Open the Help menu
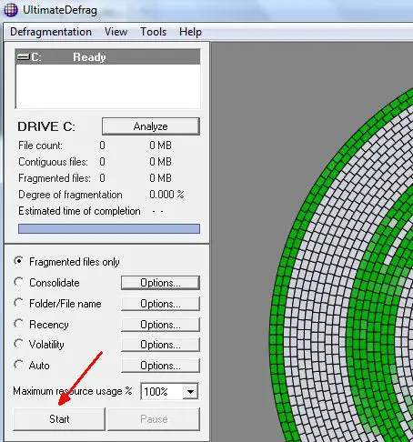The width and height of the screenshot is (413, 442). pos(190,32)
